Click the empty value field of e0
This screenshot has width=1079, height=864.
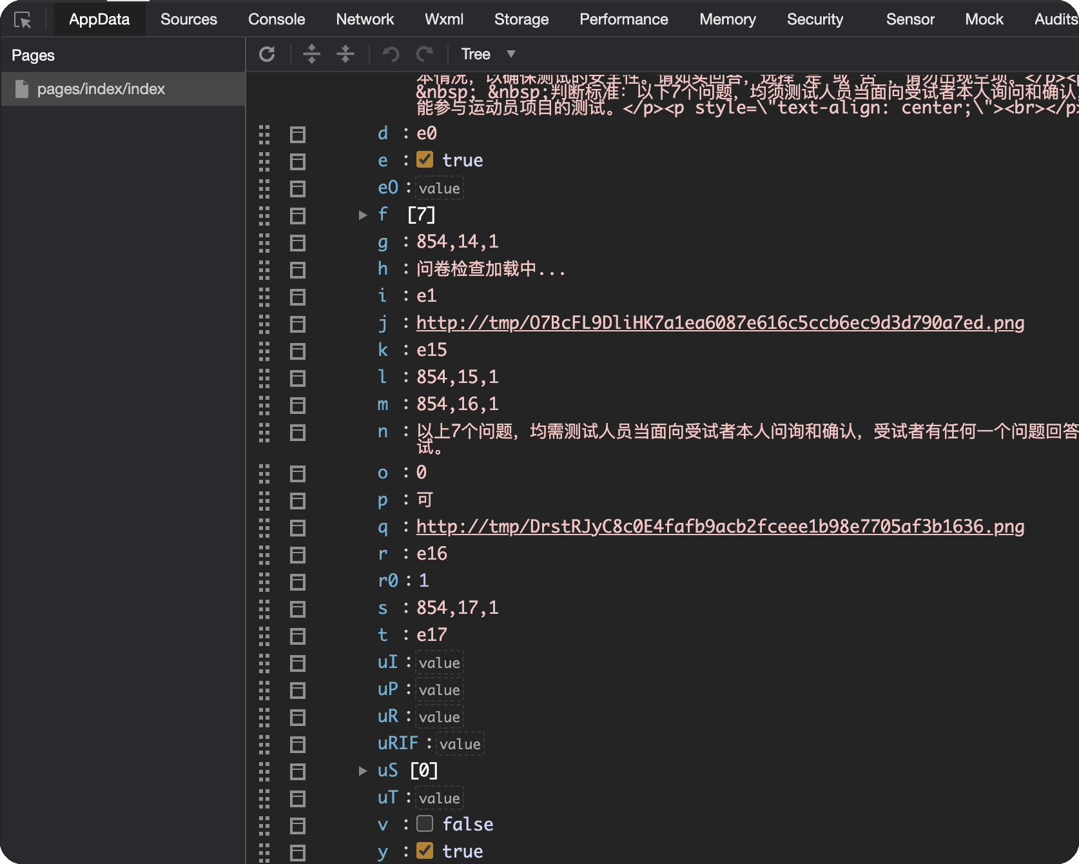tap(440, 188)
